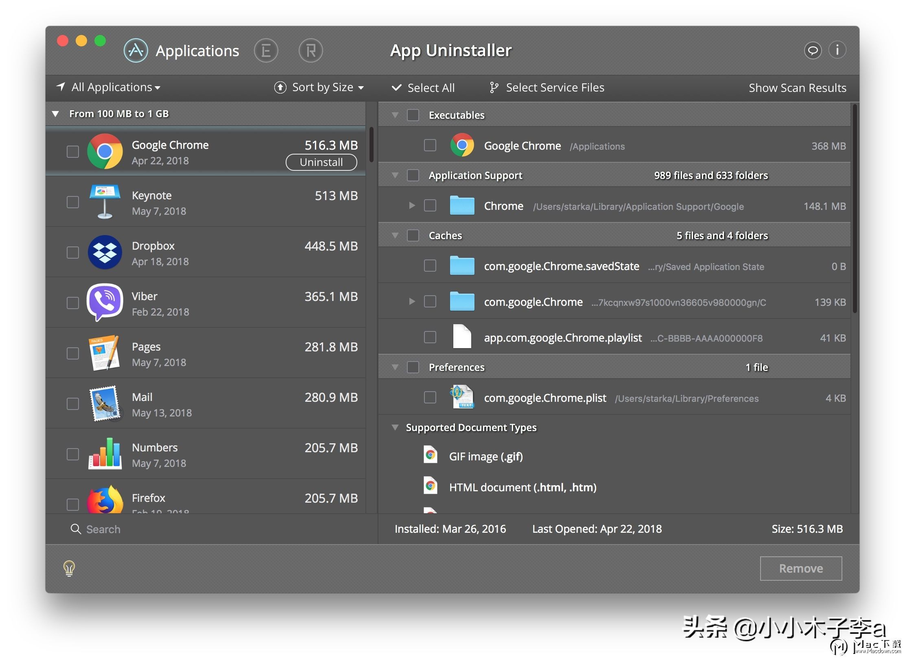The width and height of the screenshot is (905, 658).
Task: Check the com.google.Chrome.plist file checkbox
Action: pyautogui.click(x=430, y=397)
